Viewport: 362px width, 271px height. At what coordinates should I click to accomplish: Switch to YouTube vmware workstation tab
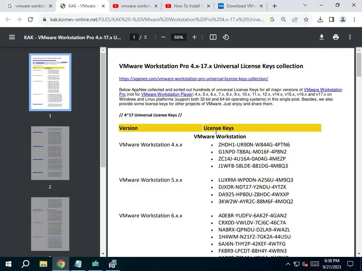tap(135, 6)
